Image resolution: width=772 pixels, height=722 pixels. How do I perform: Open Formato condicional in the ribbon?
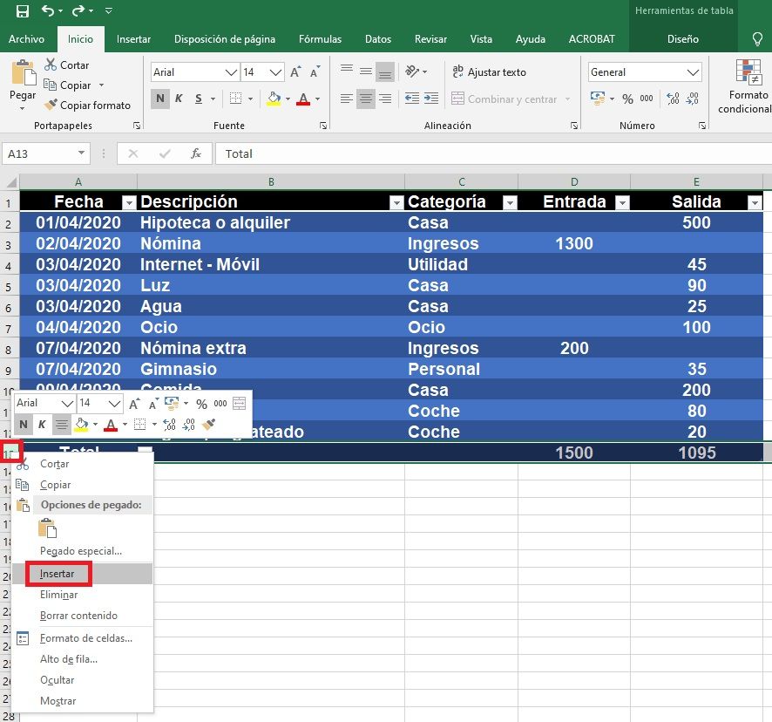[x=745, y=87]
